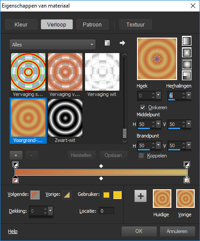Screen dimensions: 200x241
Task: Switch to the Textuur tab
Action: [136, 25]
